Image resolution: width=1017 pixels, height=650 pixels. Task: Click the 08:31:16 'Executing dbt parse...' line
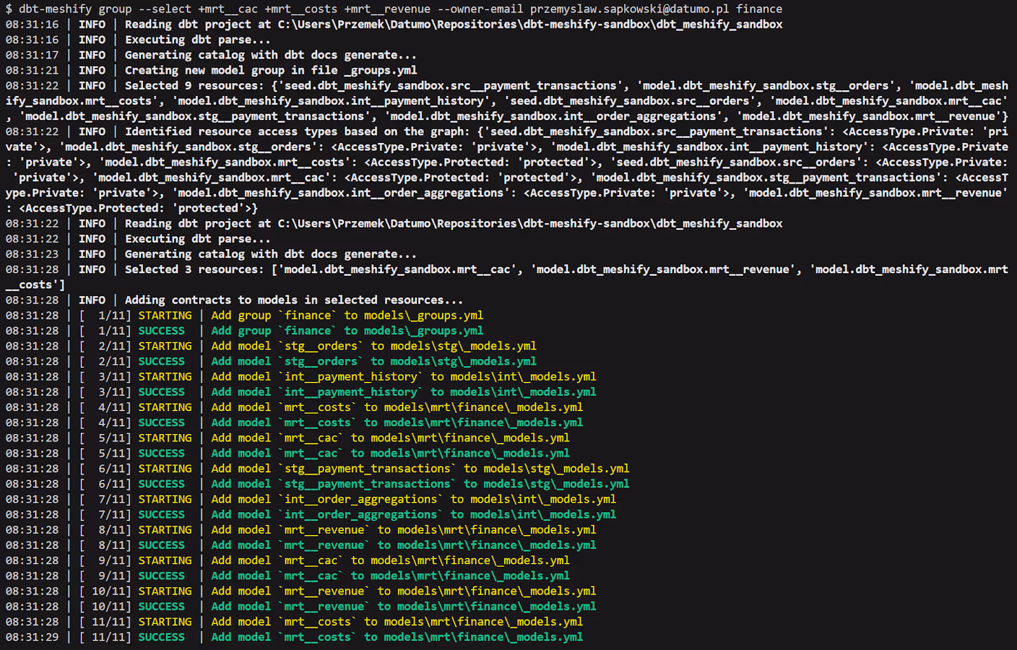tap(138, 39)
